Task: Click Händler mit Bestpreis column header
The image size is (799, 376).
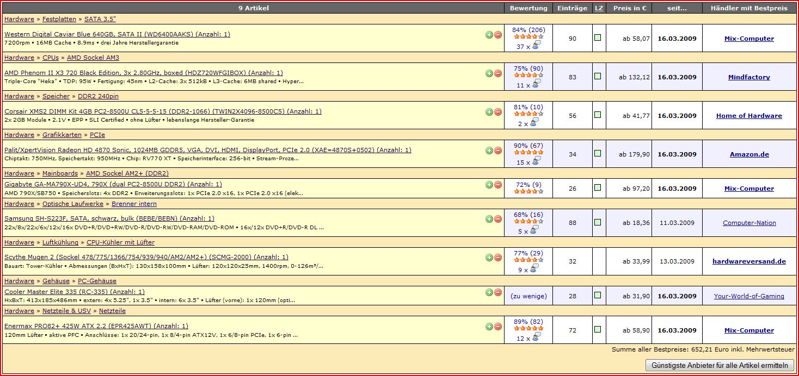Action: [749, 8]
